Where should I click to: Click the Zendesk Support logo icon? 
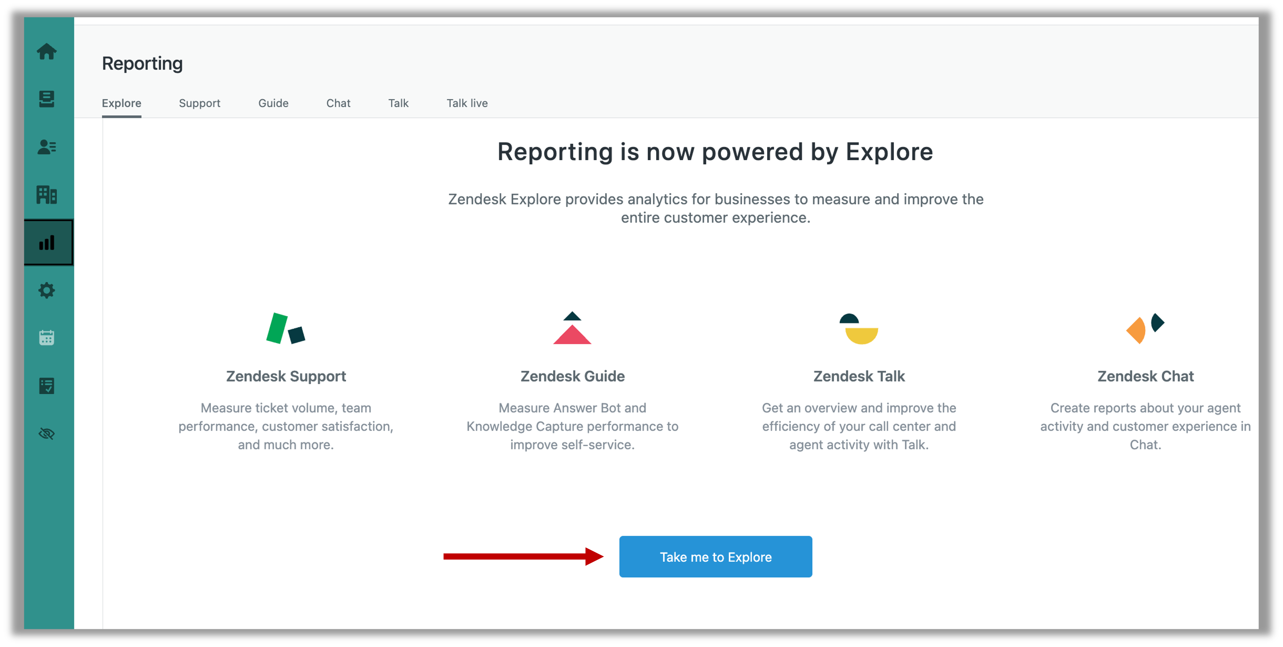click(x=286, y=328)
